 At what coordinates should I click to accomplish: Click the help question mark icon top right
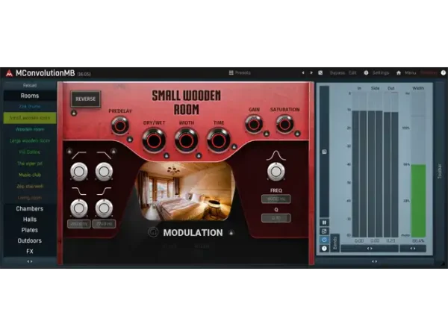click(443, 73)
